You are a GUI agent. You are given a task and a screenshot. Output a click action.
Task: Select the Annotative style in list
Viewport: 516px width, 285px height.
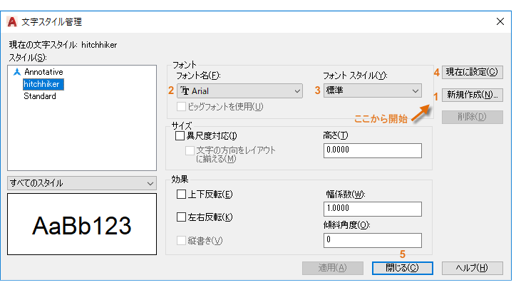[43, 72]
